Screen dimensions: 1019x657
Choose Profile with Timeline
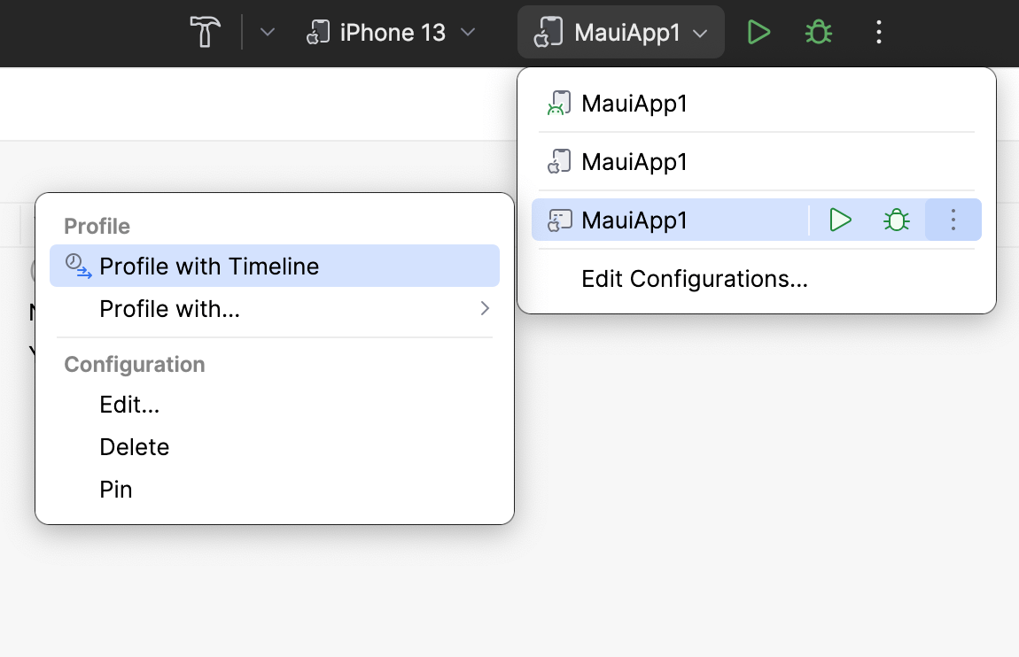pos(209,267)
